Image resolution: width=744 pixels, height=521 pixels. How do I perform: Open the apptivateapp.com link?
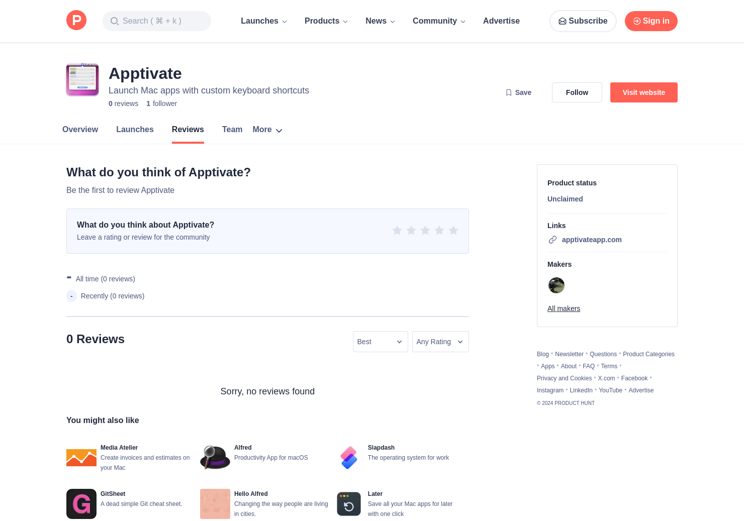point(591,240)
